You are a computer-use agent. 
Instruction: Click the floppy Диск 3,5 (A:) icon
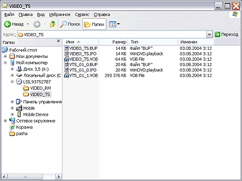[19, 69]
